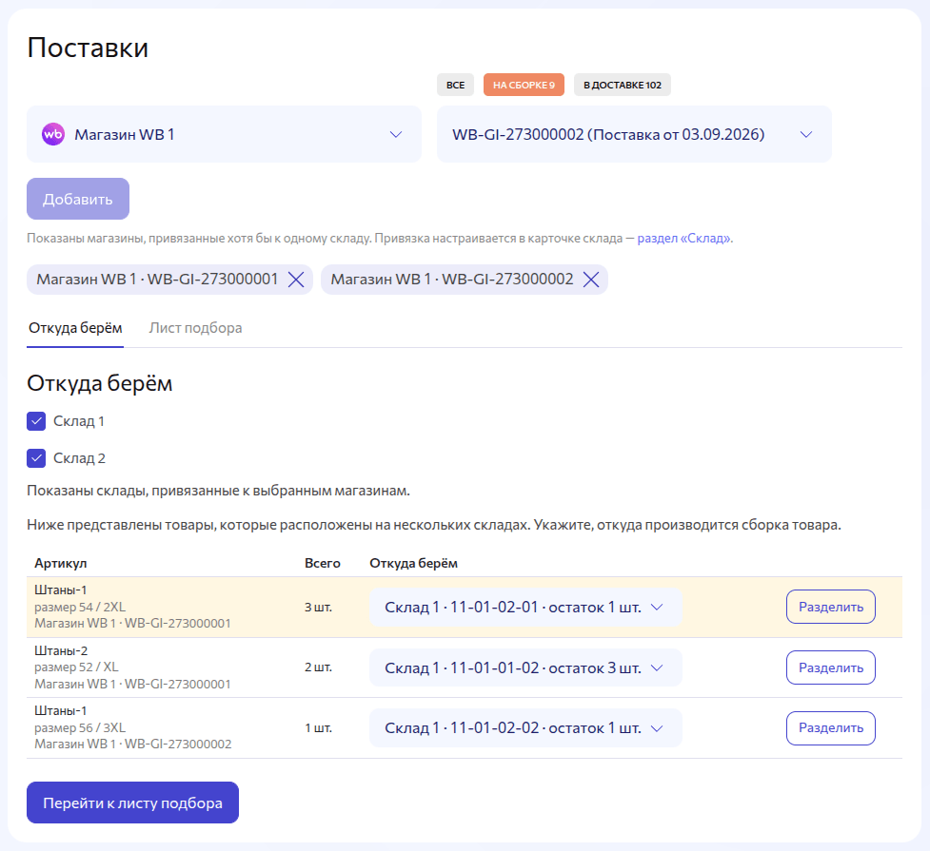This screenshot has height=851, width=930.
Task: Click the Откуда берём column header
Action: (413, 563)
